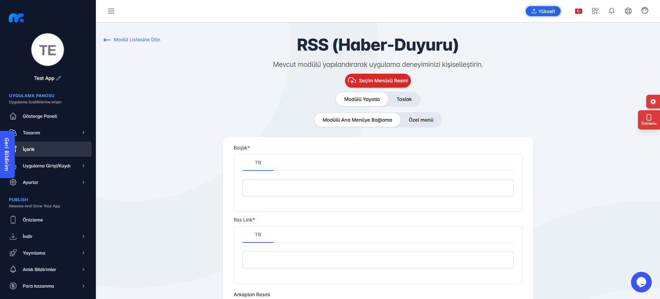
Task: Expand the Uygulama Girişi/Kaydı chevron
Action: (x=83, y=166)
